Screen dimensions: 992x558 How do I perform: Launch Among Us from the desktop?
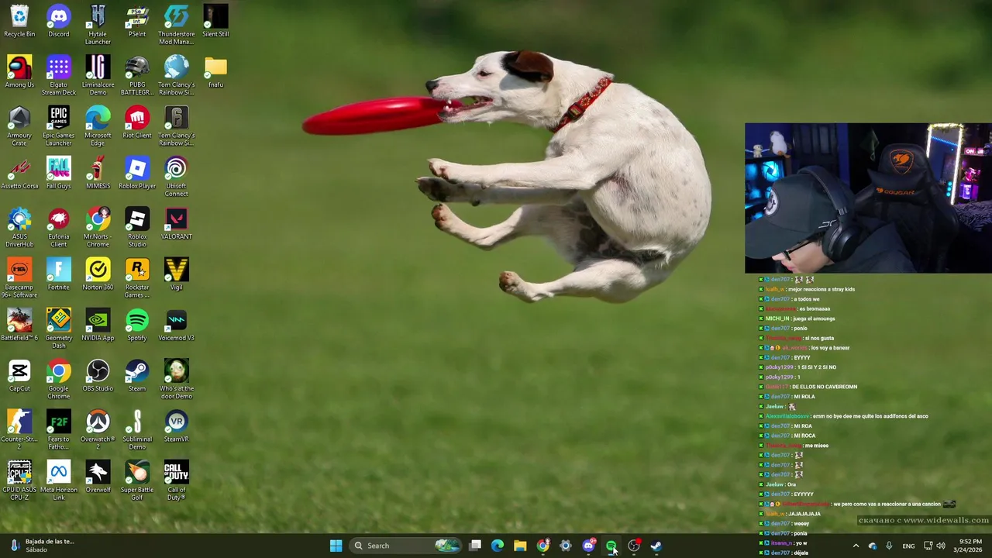(19, 72)
